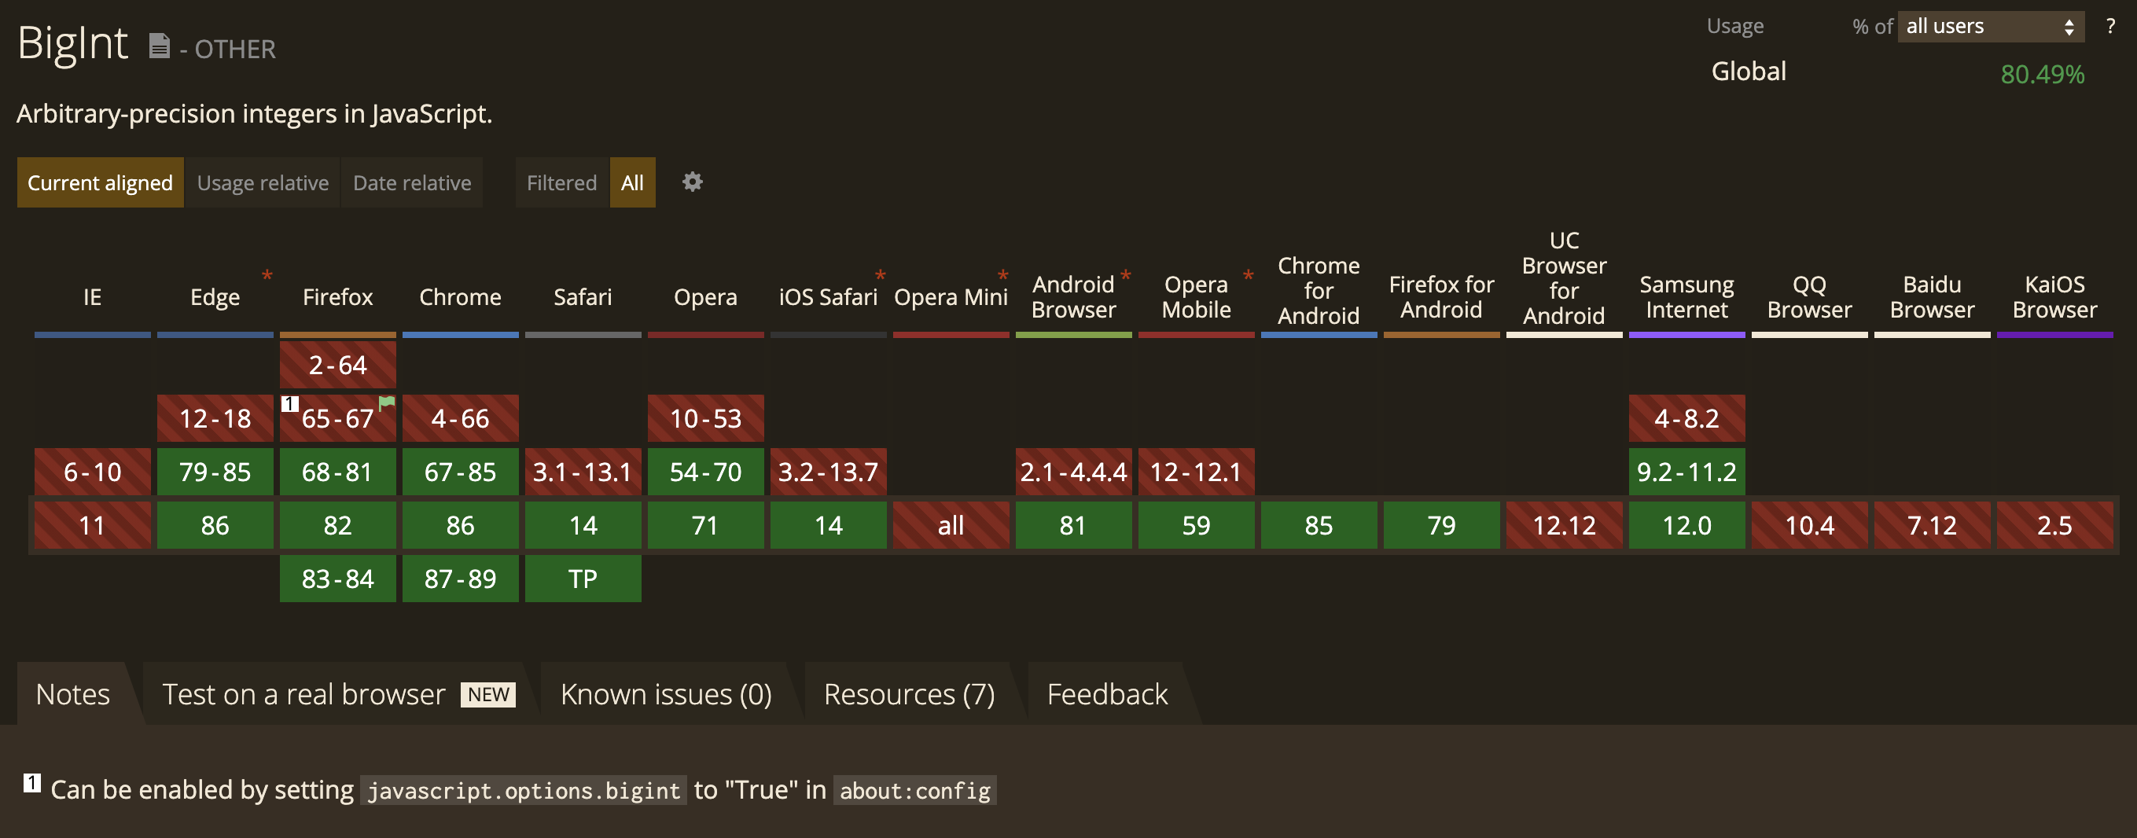The image size is (2137, 838).
Task: Click the green flag on Firefox 65-67
Action: click(x=387, y=403)
